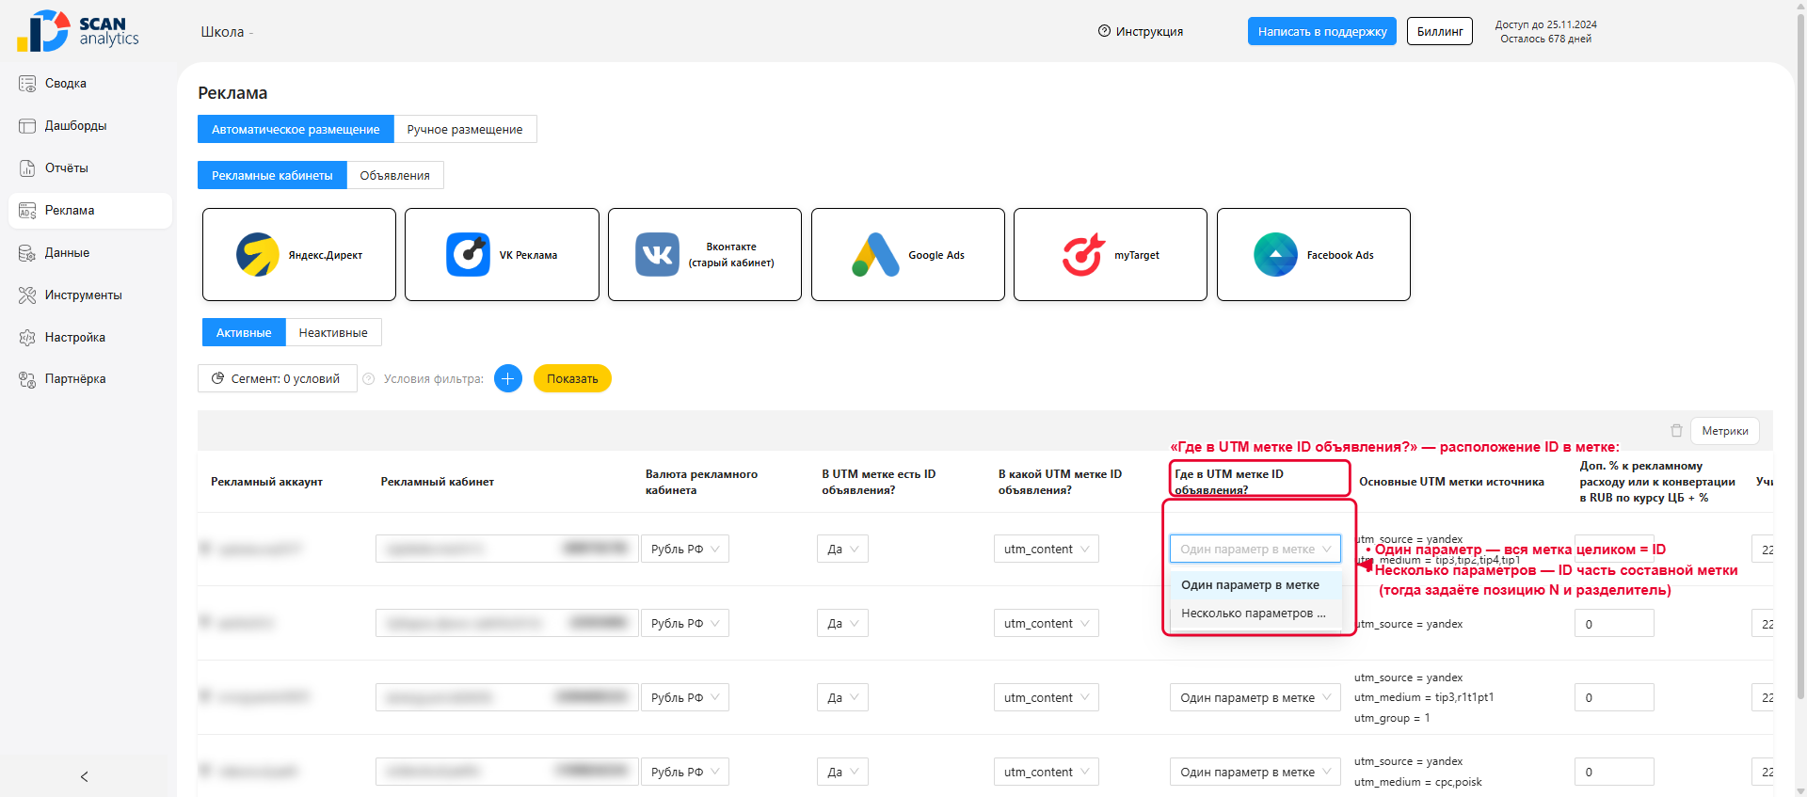Open the Биллинг button
The width and height of the screenshot is (1807, 797).
click(1440, 31)
